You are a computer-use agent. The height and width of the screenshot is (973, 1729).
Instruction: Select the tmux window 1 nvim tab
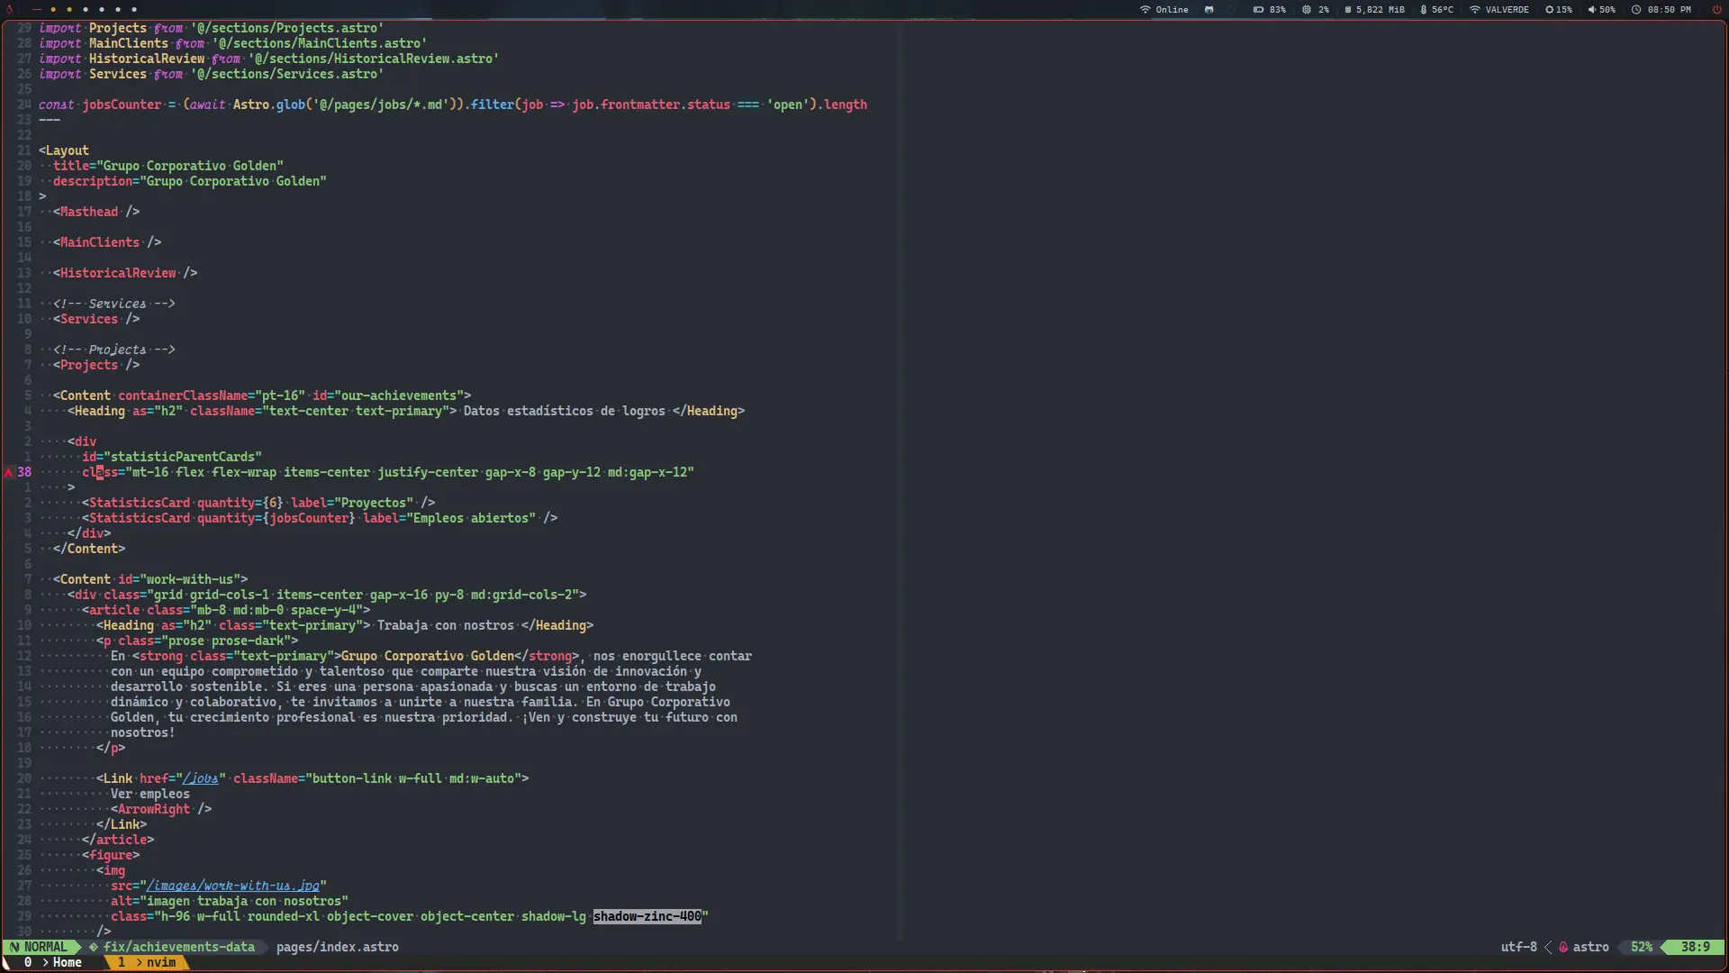coord(147,962)
